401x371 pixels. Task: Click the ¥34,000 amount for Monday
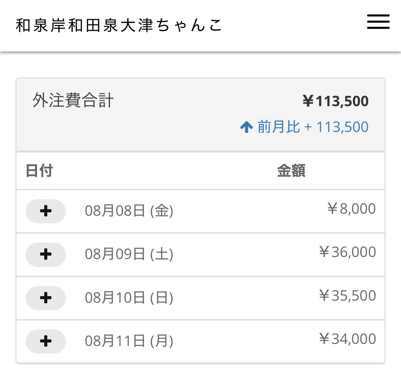coord(347,339)
